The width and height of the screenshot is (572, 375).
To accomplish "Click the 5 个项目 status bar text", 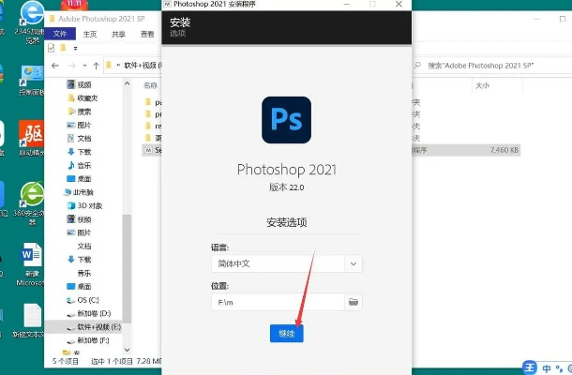I will point(66,361).
